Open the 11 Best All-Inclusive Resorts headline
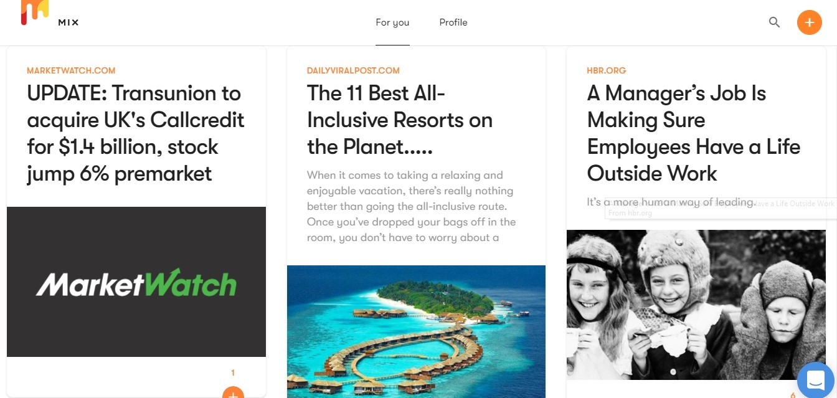This screenshot has height=398, width=837. click(400, 120)
